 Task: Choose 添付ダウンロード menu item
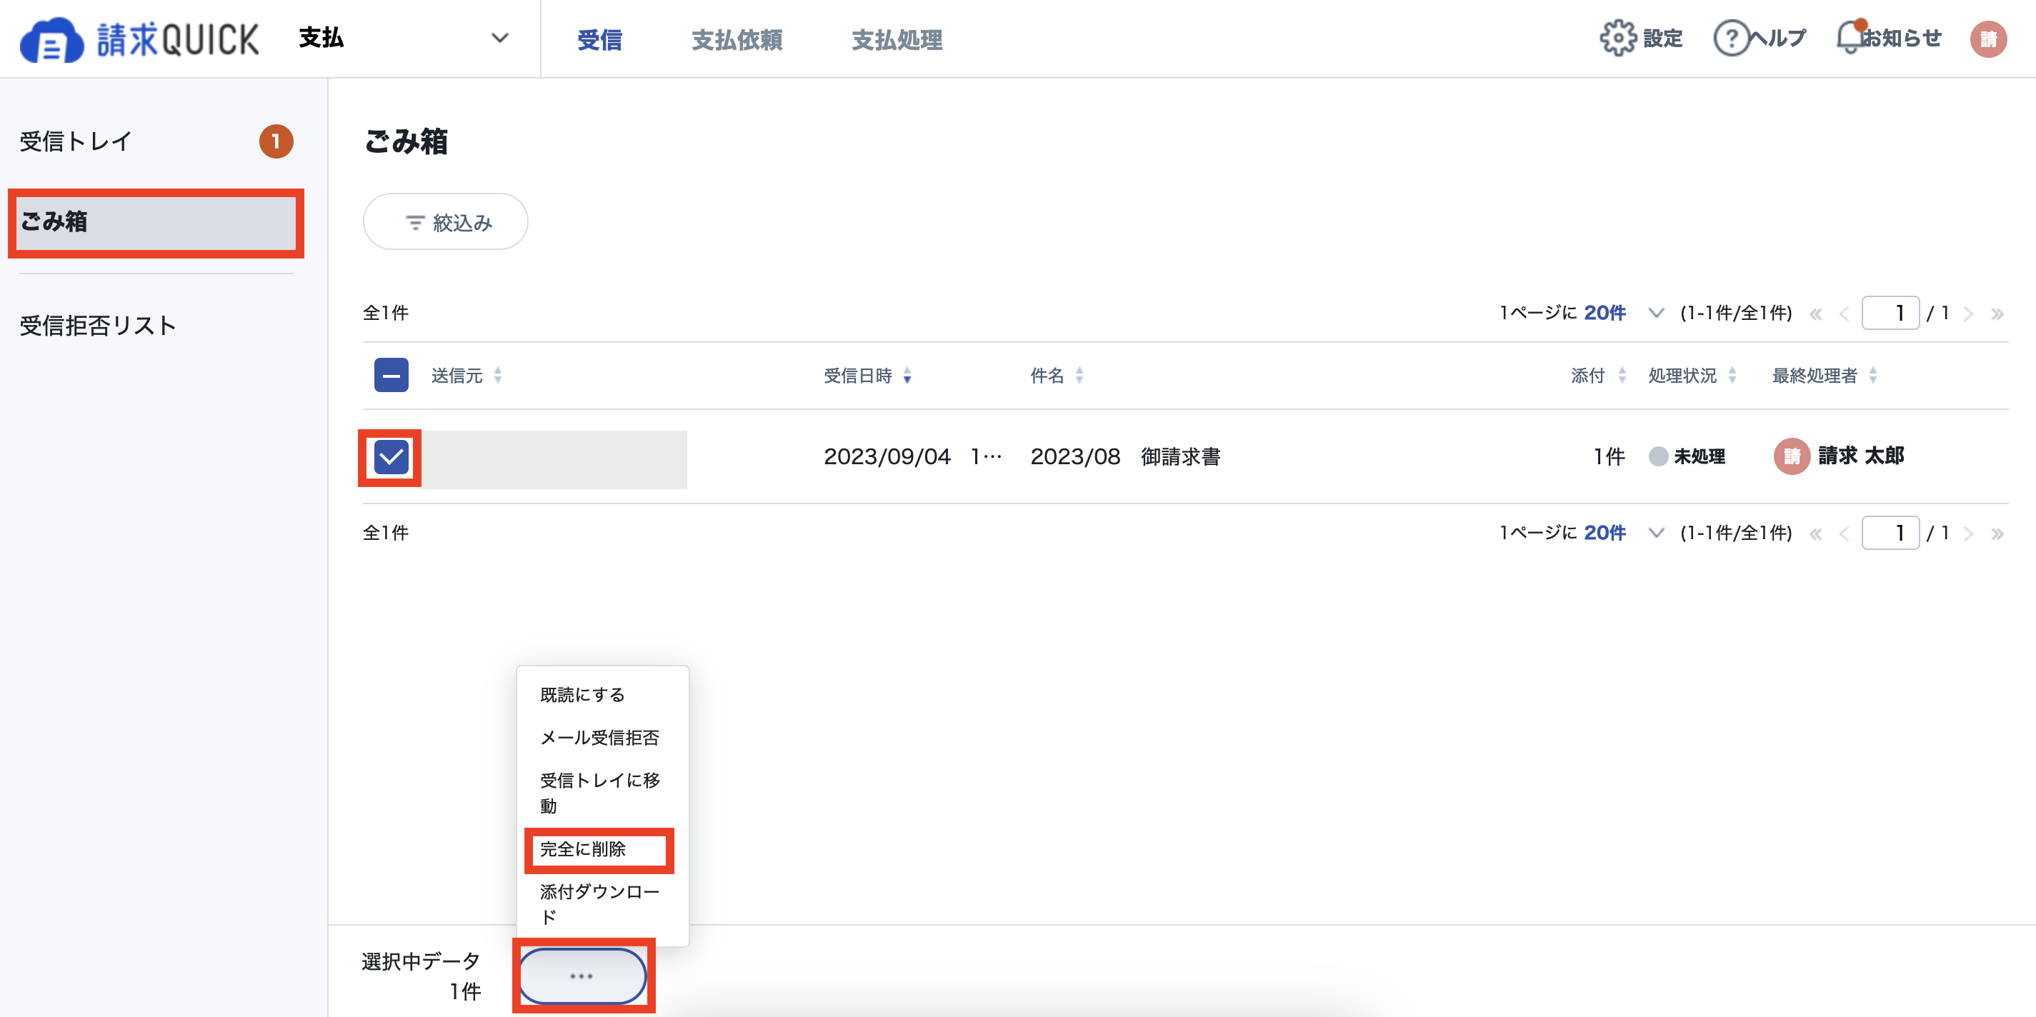(602, 904)
